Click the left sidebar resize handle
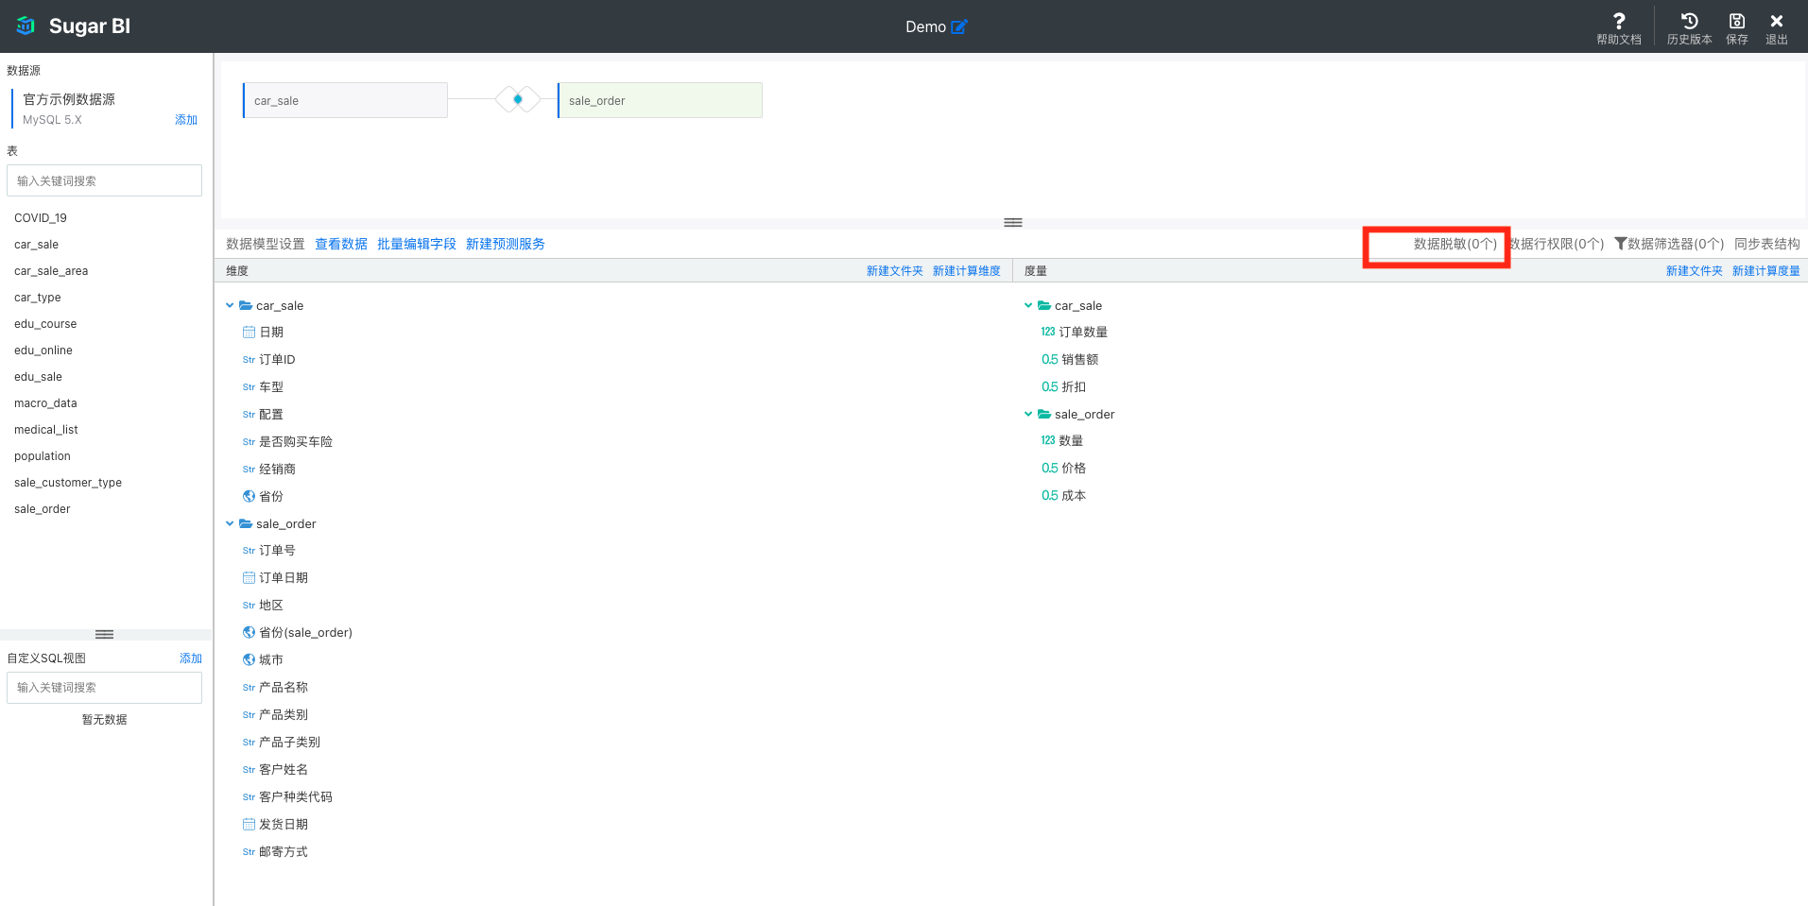The image size is (1808, 906). coord(105,635)
